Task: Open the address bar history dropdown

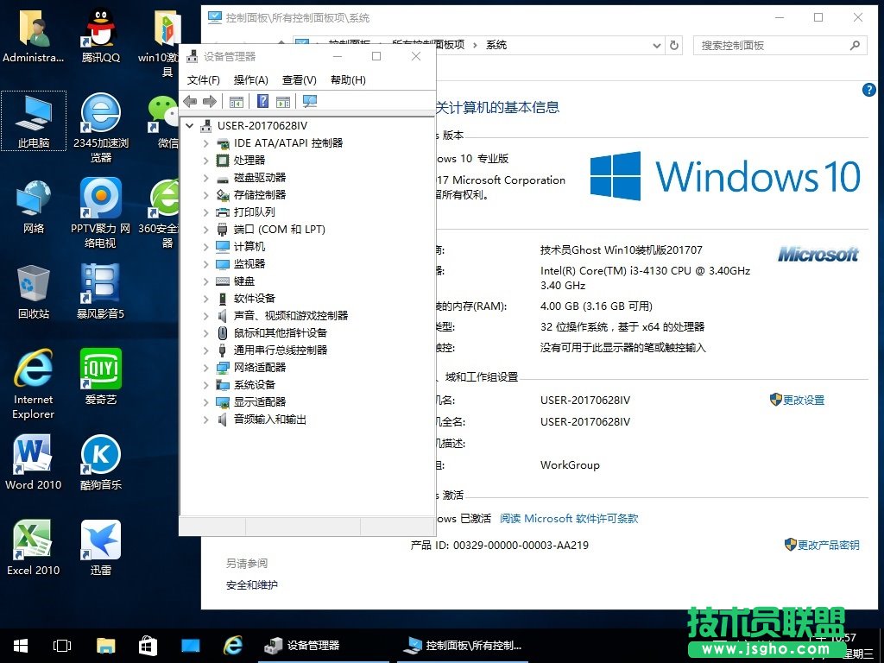Action: click(656, 46)
